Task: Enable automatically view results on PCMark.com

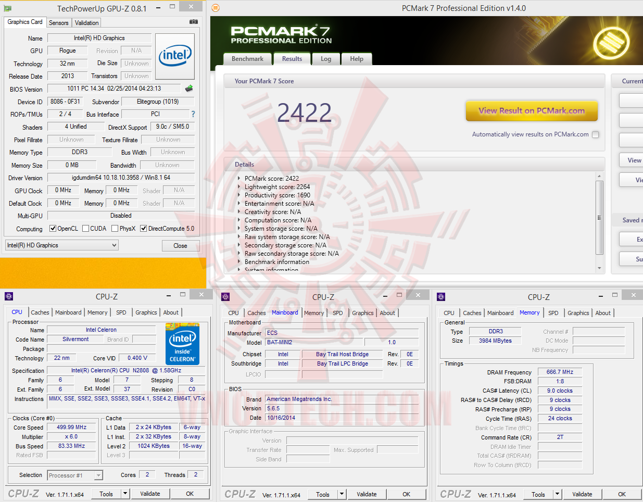Action: [596, 134]
